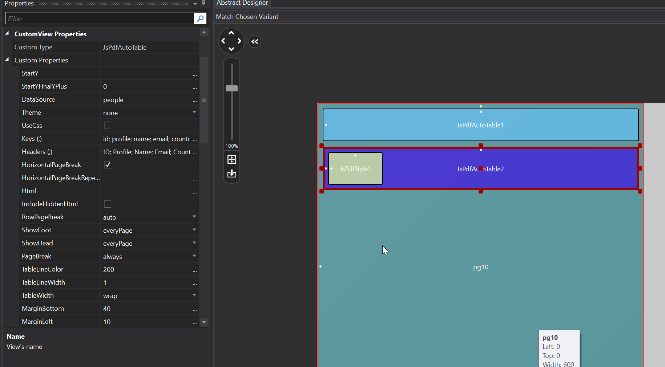Click the ellipsis button for Keys
Screen dimensions: 665x367
[195, 139]
